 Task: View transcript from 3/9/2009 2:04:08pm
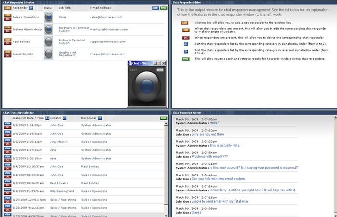click(x=8, y=124)
